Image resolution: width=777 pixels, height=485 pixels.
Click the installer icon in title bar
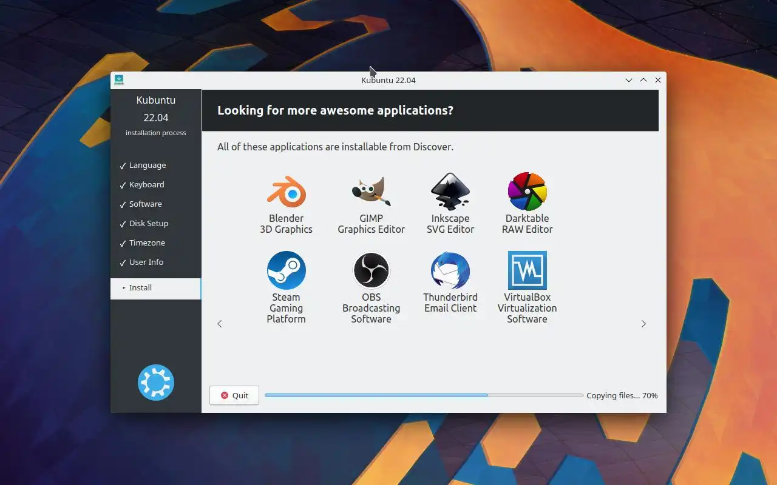(x=119, y=80)
